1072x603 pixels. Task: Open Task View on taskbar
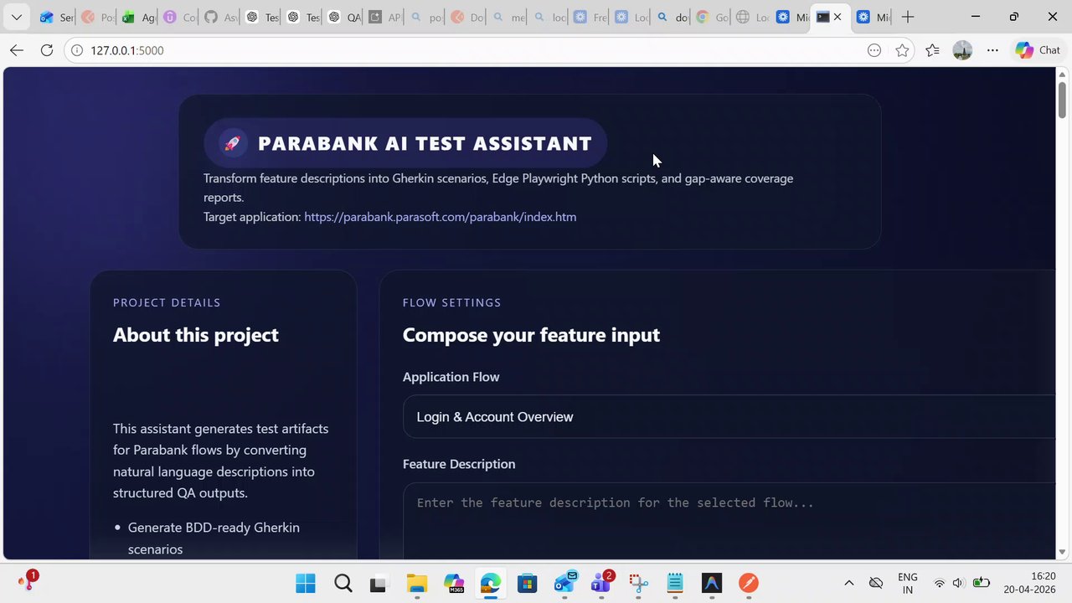(x=379, y=583)
